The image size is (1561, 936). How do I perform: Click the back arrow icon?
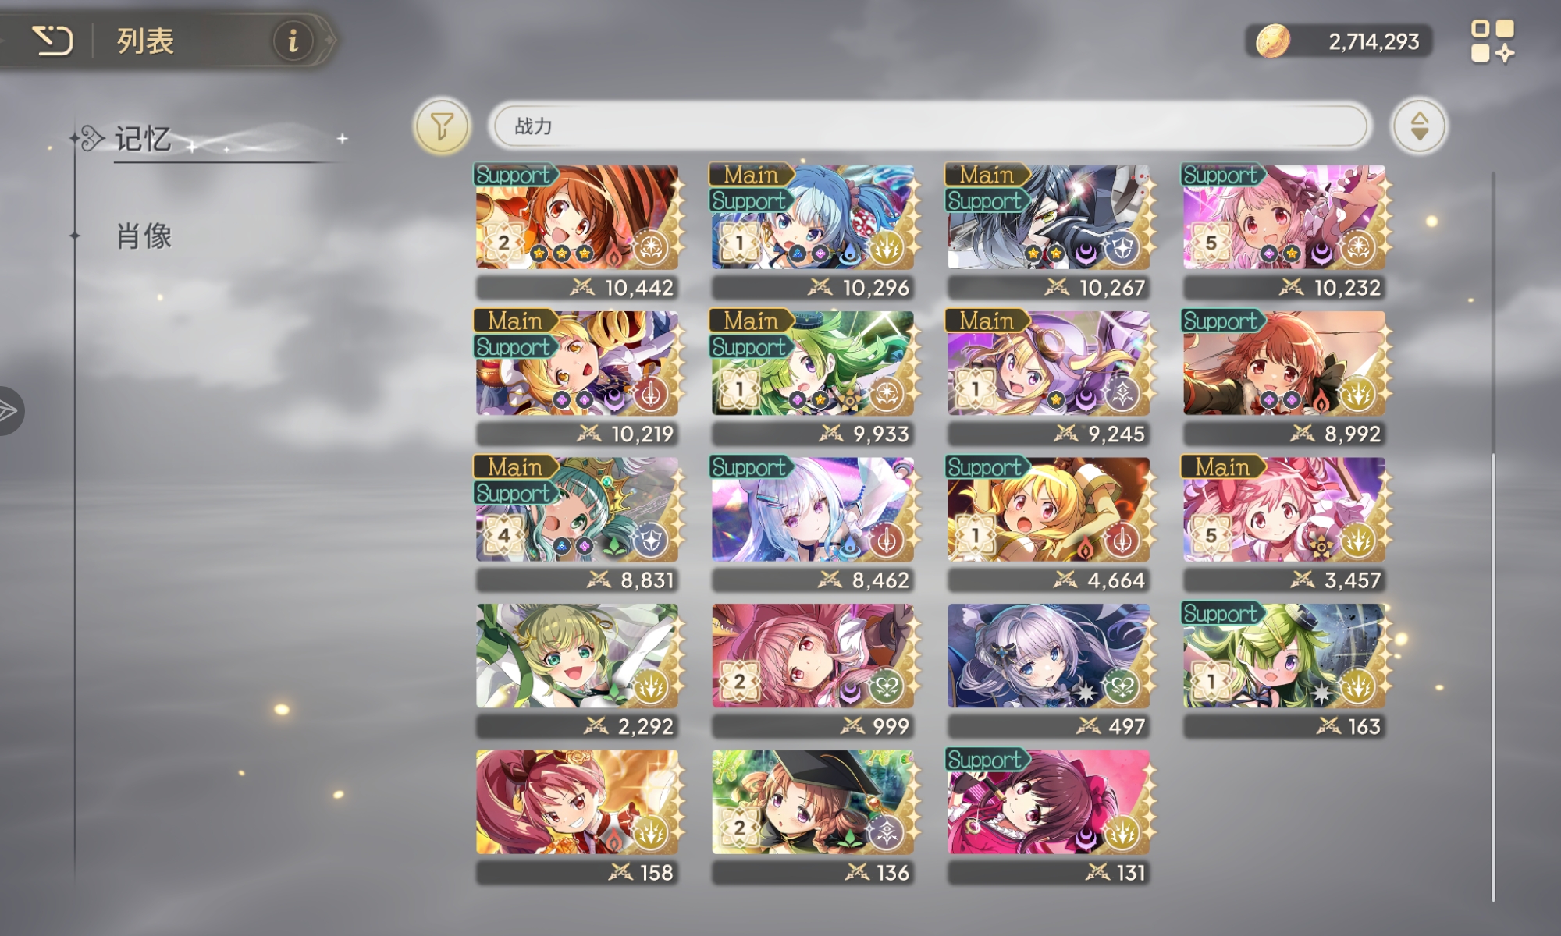click(52, 41)
